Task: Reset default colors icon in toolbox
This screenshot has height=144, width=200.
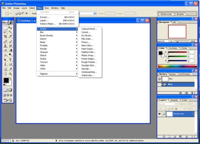Action: coord(4,85)
